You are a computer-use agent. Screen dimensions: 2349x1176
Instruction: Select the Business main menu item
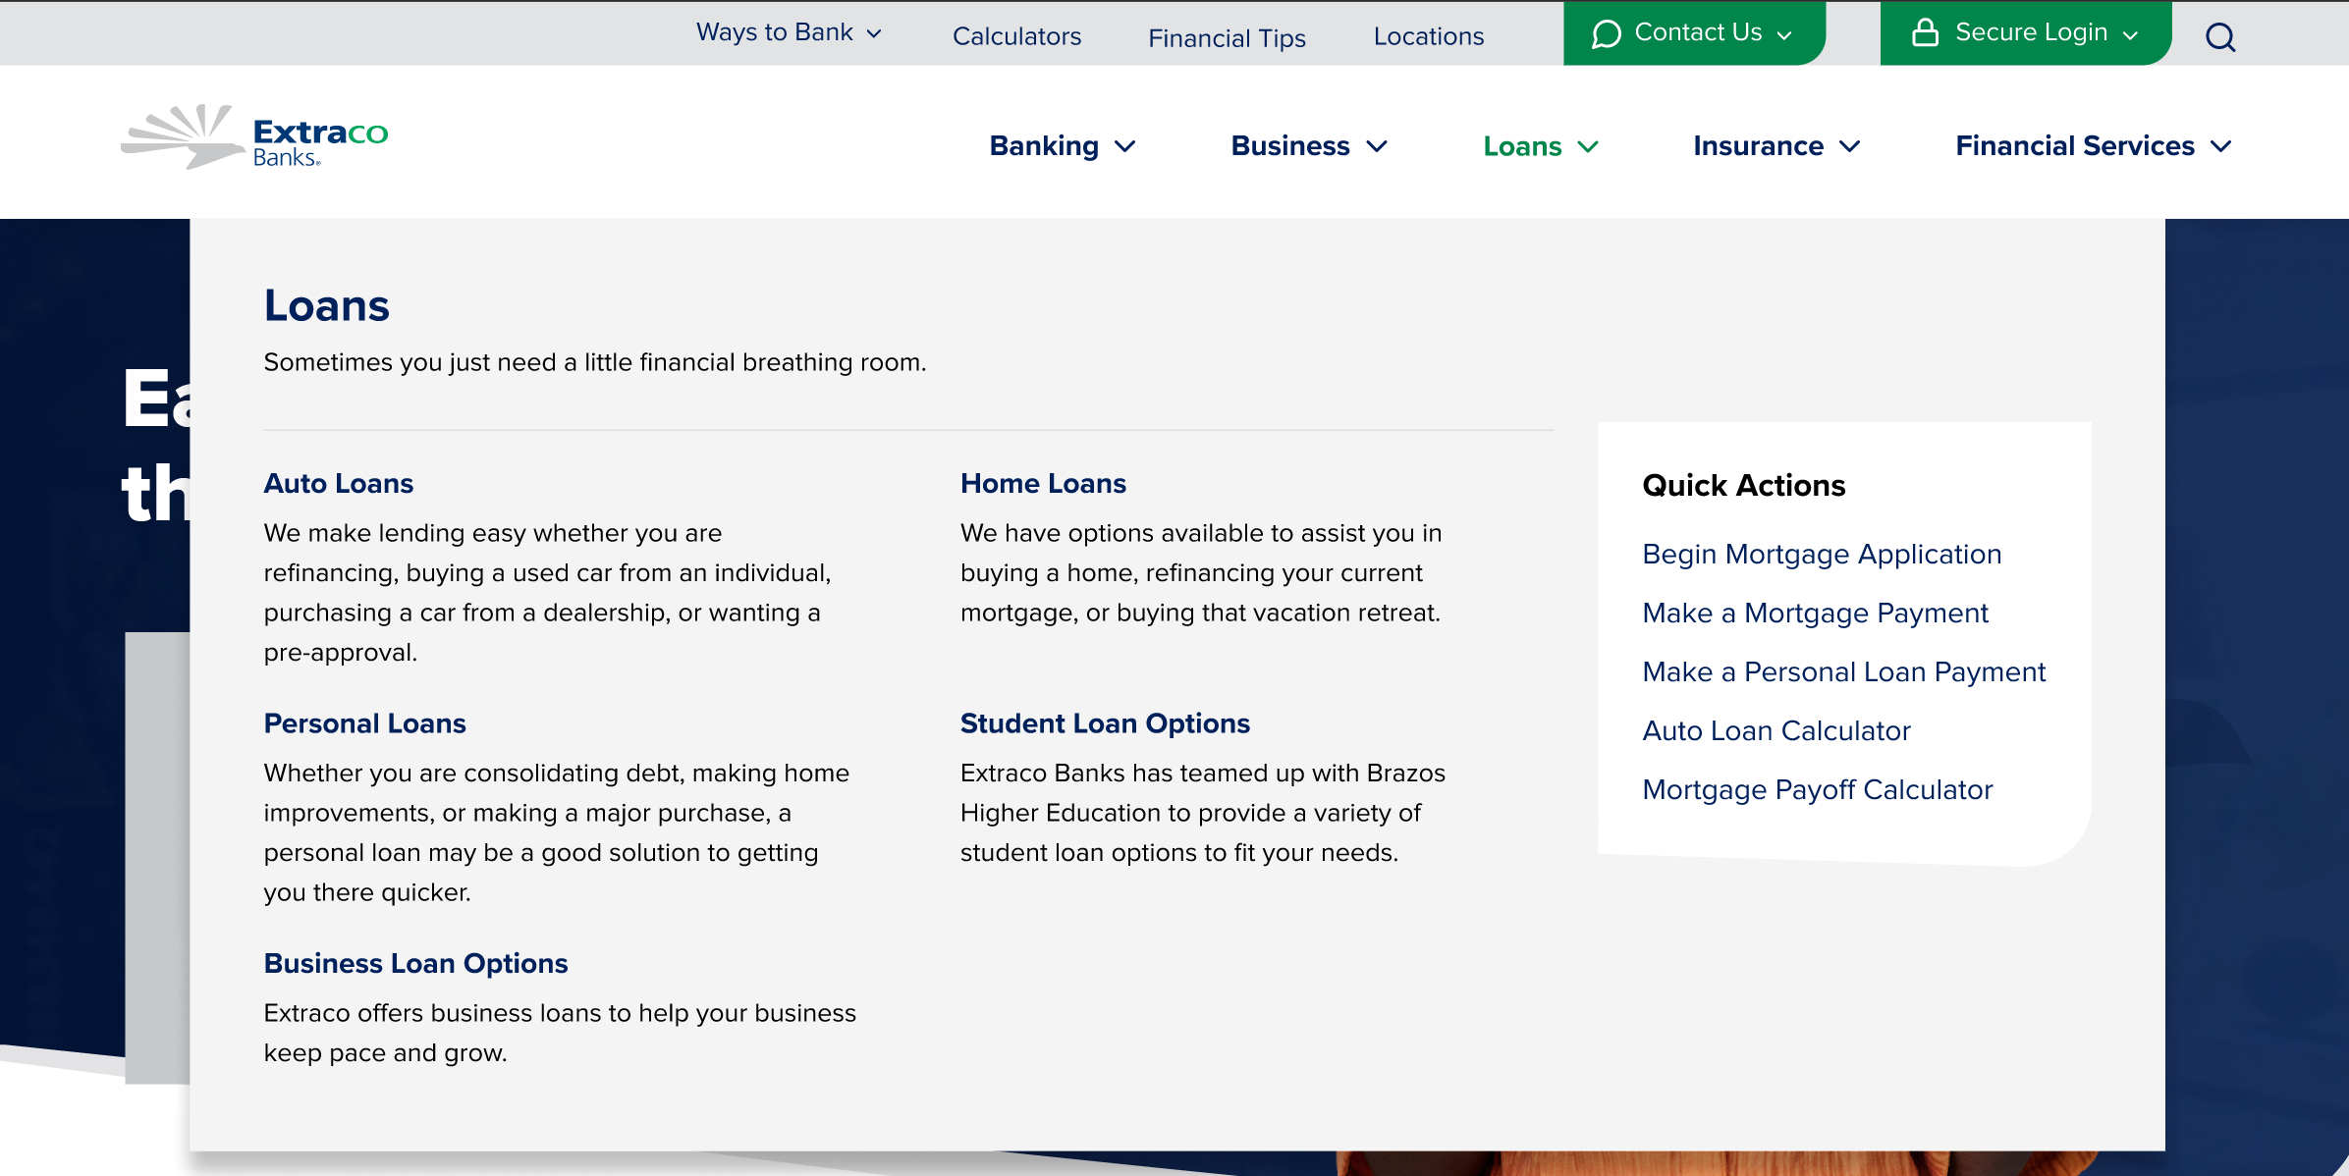click(x=1290, y=146)
